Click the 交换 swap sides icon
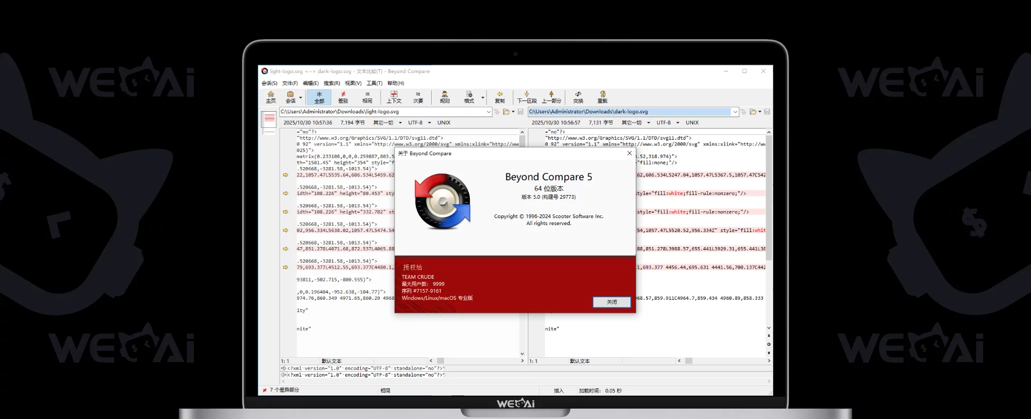Screen dimensions: 1031x419 pyautogui.click(x=578, y=97)
